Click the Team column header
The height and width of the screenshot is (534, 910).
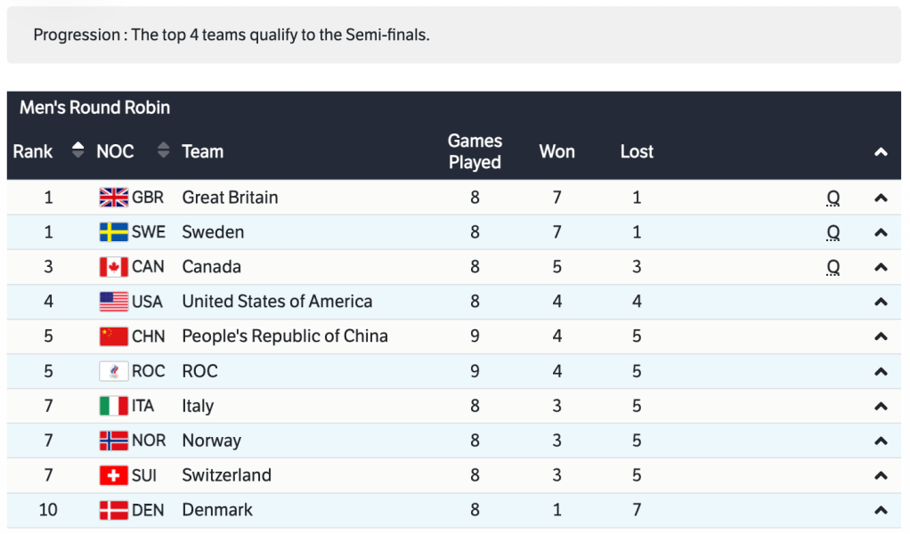203,151
